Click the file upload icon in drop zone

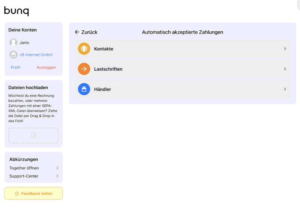pos(33,135)
